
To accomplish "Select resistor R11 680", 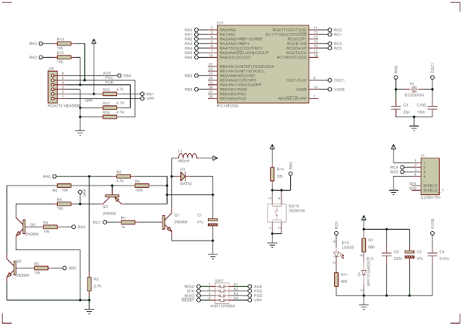I will [x=336, y=279].
